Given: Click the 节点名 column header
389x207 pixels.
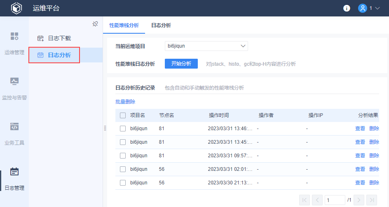Looking at the screenshot, I should [x=166, y=115].
